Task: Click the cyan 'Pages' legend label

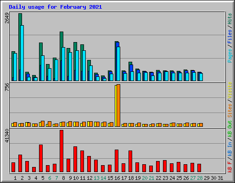Action: [229, 56]
